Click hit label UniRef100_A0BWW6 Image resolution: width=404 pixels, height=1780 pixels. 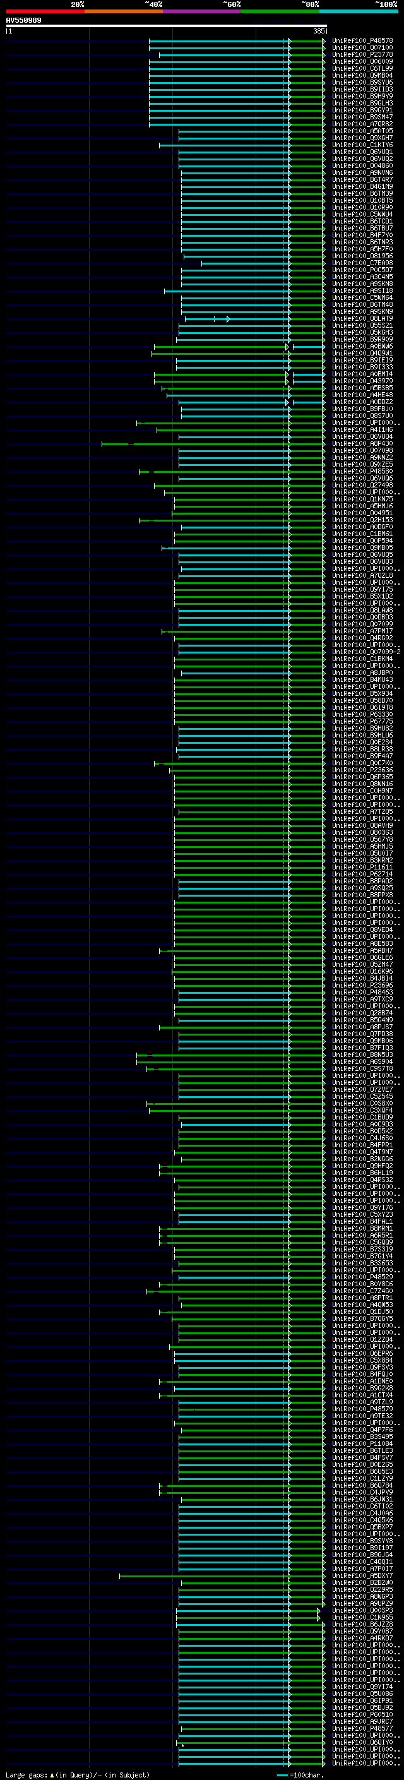click(x=362, y=346)
